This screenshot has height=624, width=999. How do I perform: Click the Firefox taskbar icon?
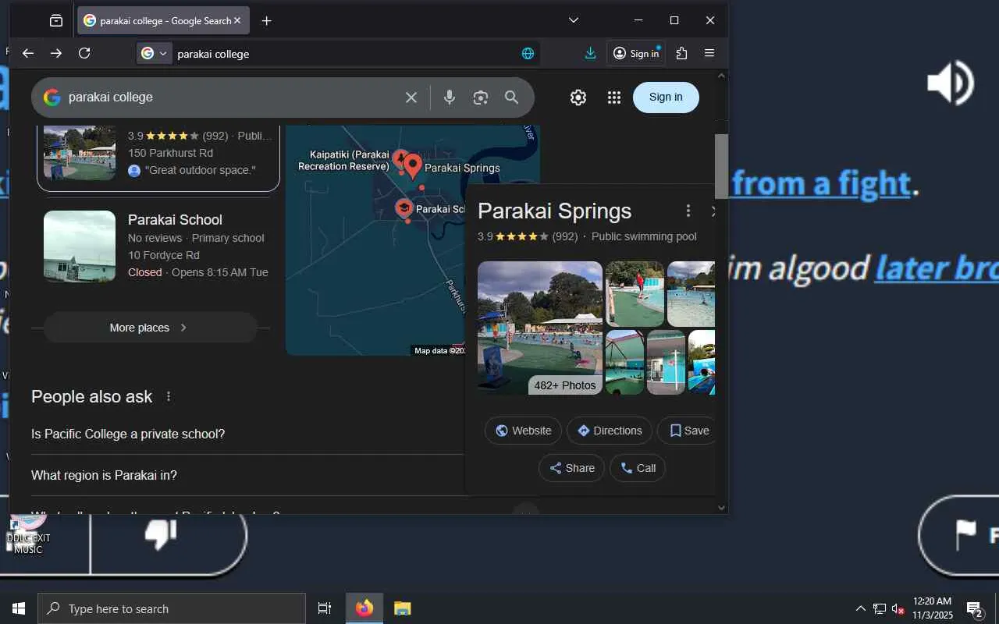tap(364, 608)
